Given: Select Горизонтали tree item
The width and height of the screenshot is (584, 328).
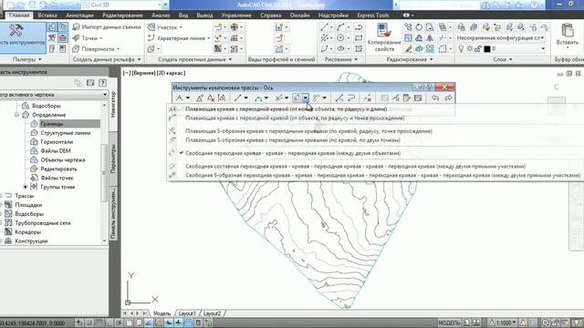Looking at the screenshot, I should pos(57,142).
